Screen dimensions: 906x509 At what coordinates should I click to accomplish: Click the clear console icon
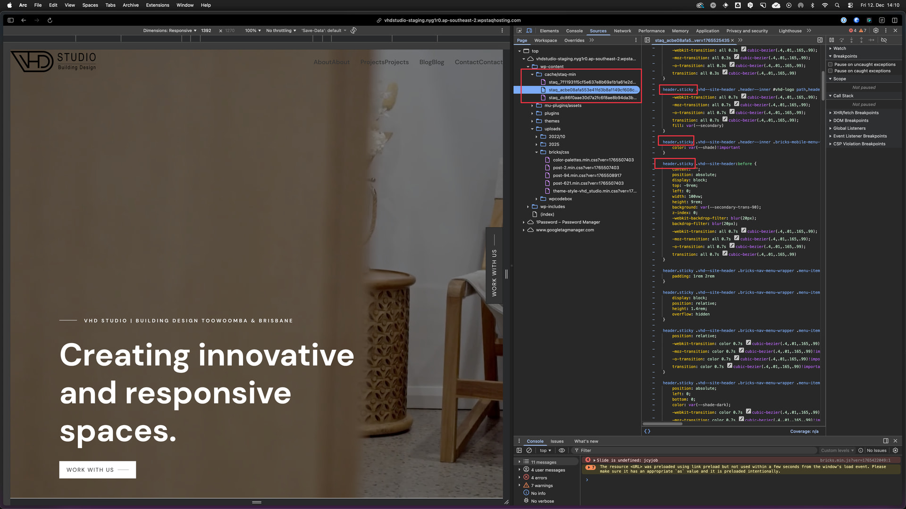(529, 451)
